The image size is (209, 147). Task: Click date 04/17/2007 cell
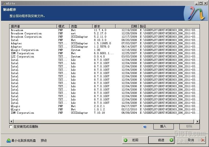click(129, 106)
